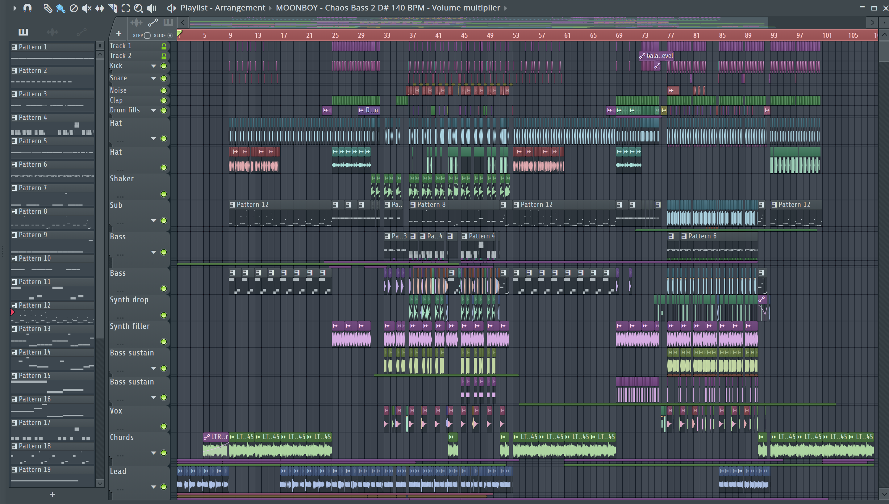Viewport: 889px width, 504px height.
Task: Mute the Snare track
Action: (164, 78)
